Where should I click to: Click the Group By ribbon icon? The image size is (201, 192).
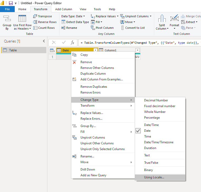tap(7, 18)
